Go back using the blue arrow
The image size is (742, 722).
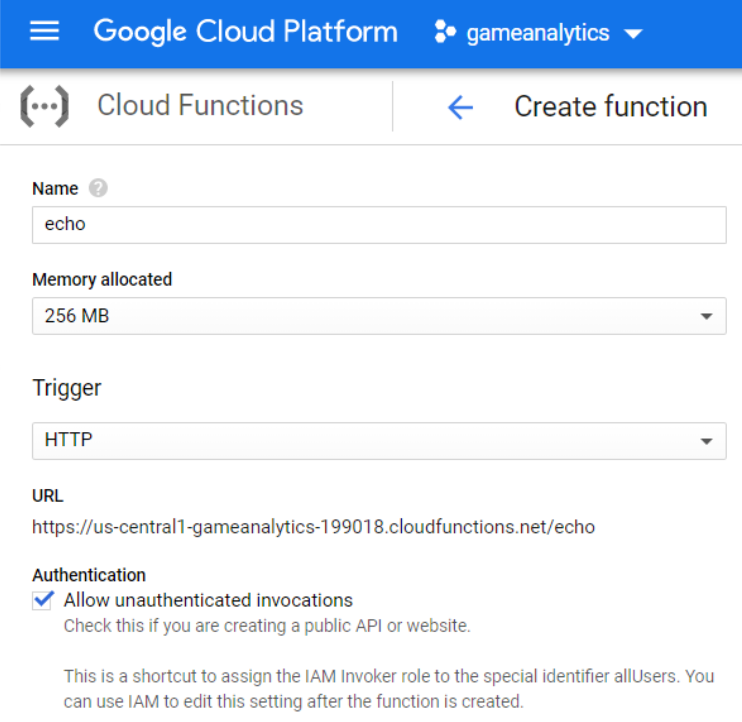460,107
